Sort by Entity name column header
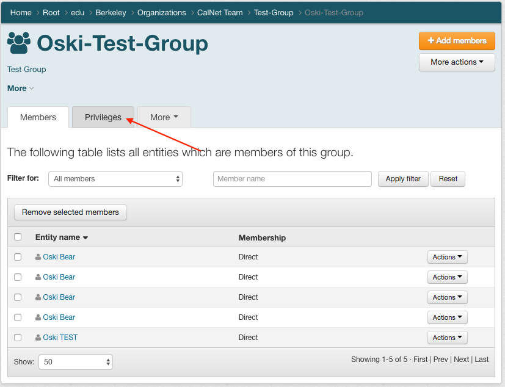This screenshot has height=387, width=505. click(61, 237)
